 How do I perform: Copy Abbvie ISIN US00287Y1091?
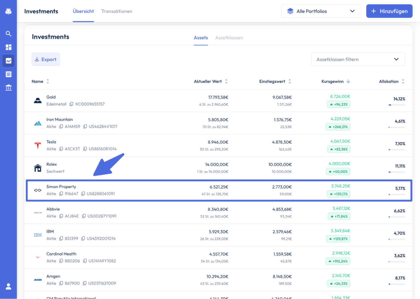tap(84, 216)
